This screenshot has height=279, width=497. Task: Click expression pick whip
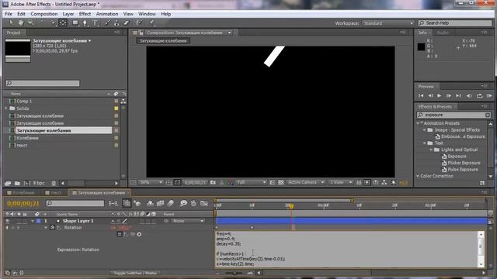coord(133,234)
